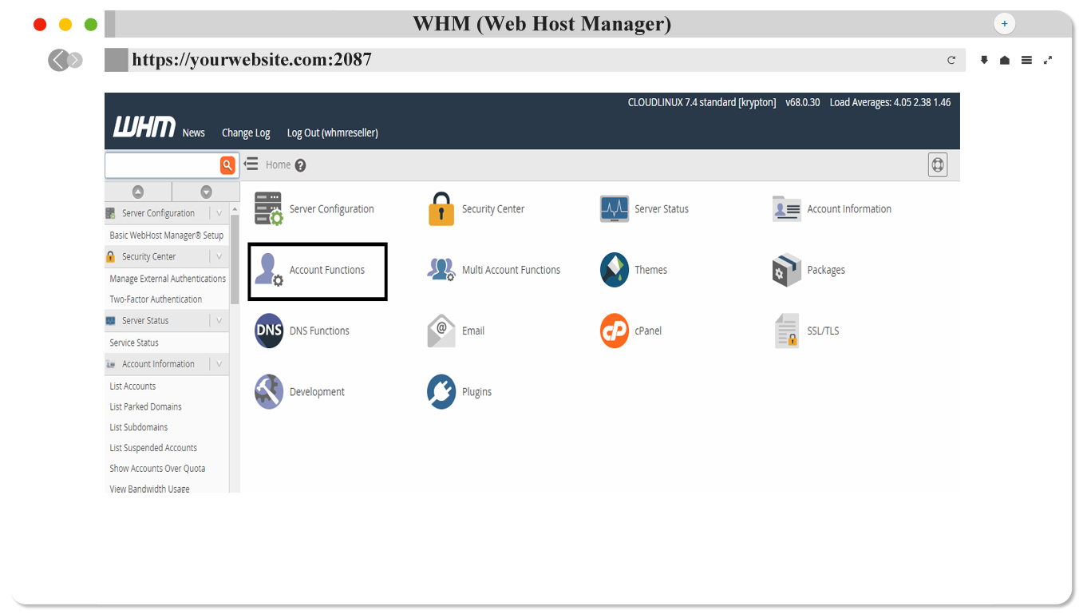Click Log Out (whmreseller)
Screen dimensions: 1087x614
(x=332, y=133)
